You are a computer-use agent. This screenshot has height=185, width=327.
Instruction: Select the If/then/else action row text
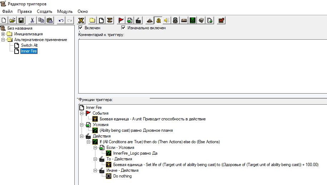click(x=160, y=142)
